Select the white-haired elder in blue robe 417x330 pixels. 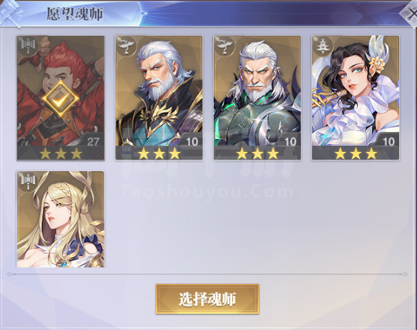click(x=159, y=98)
